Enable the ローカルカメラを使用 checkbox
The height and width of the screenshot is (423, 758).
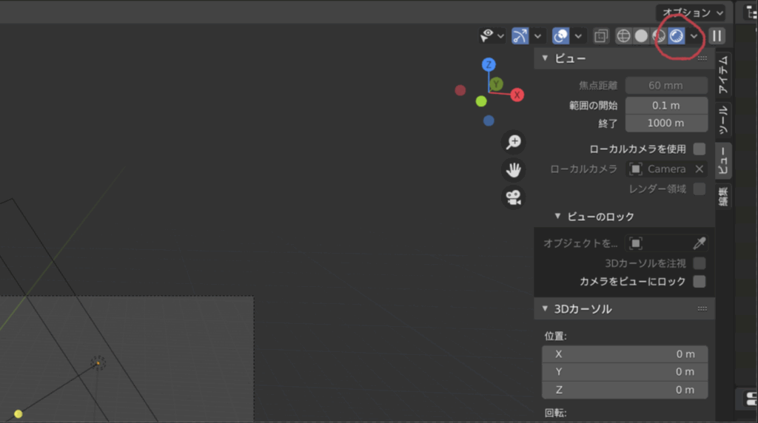[699, 149]
